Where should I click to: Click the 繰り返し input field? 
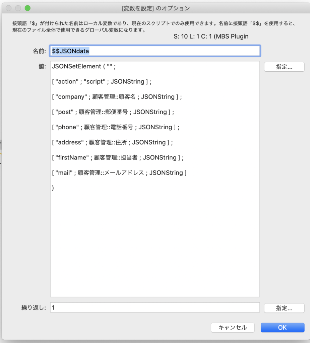pyautogui.click(x=154, y=307)
